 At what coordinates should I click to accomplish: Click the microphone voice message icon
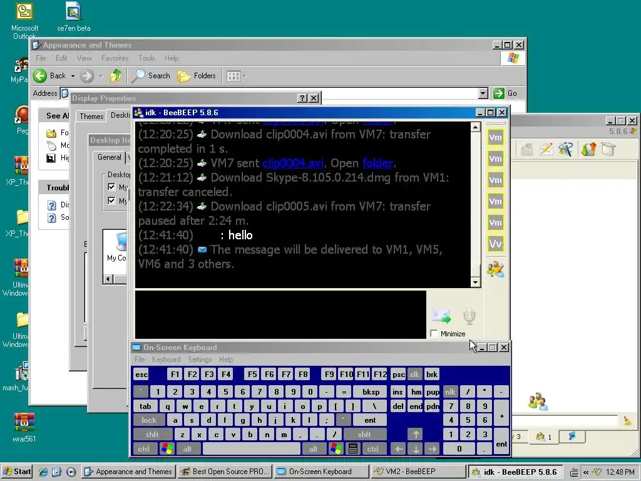click(x=469, y=316)
